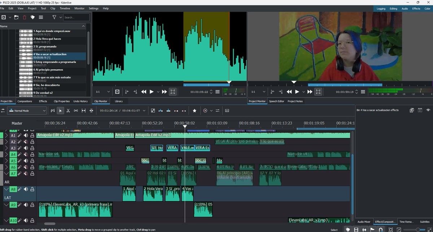433x232 pixels.
Task: Open the Normal Mode edit mode dropdown
Action: click(x=27, y=111)
